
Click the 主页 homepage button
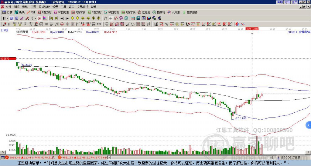click(x=294, y=2)
